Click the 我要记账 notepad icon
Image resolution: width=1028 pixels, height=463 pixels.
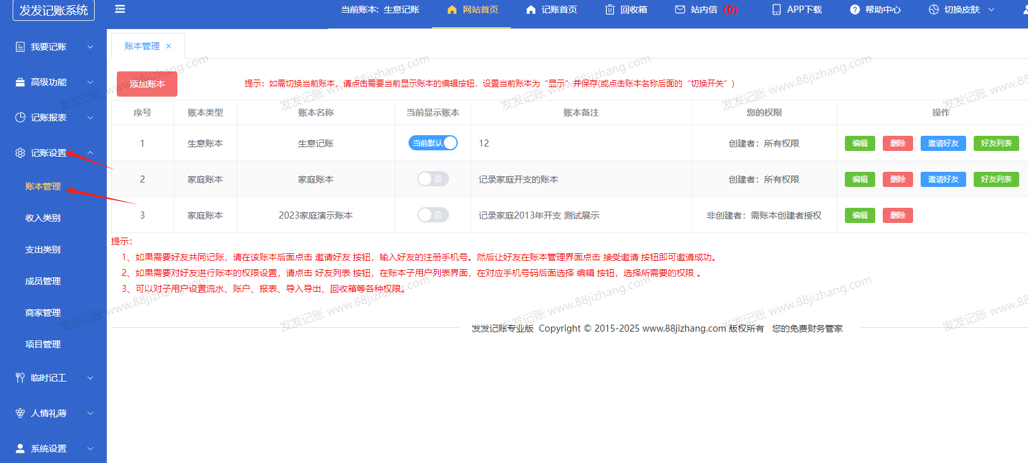[20, 47]
